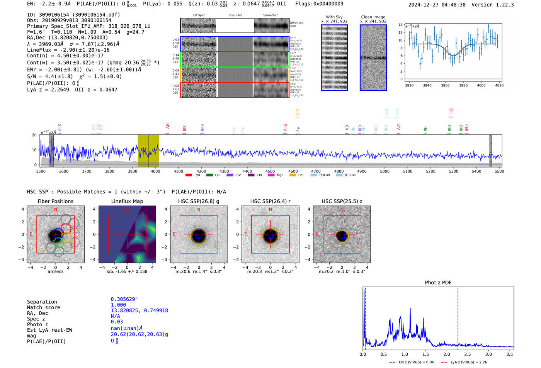This screenshot has width=541, height=368.
Task: Select the blue-outlined 2D spectrum row
Action: [x=235, y=44]
